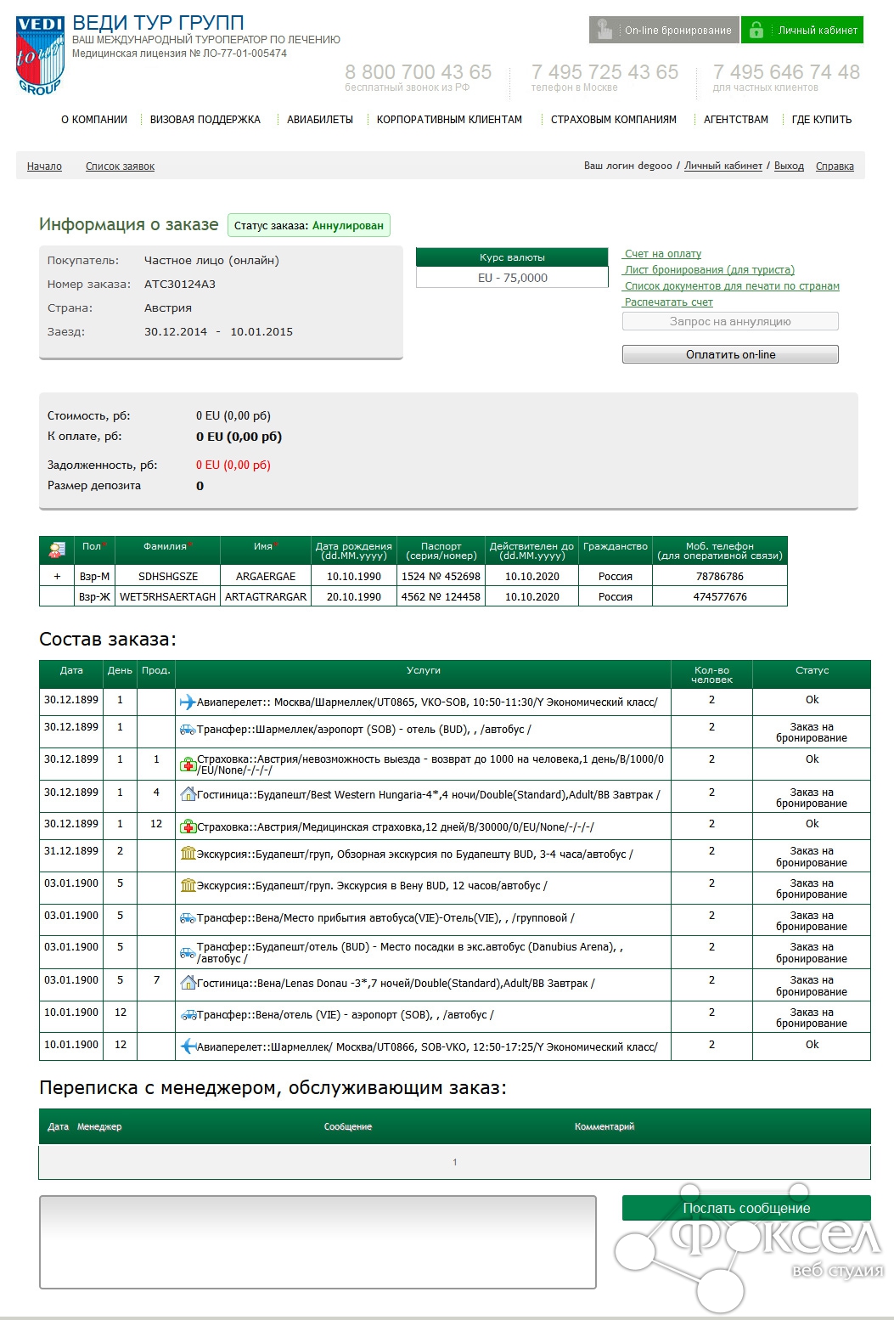
Task: Open the ВИЗОВАЯ ПОДДЕРЖКА menu item
Action: tap(205, 120)
